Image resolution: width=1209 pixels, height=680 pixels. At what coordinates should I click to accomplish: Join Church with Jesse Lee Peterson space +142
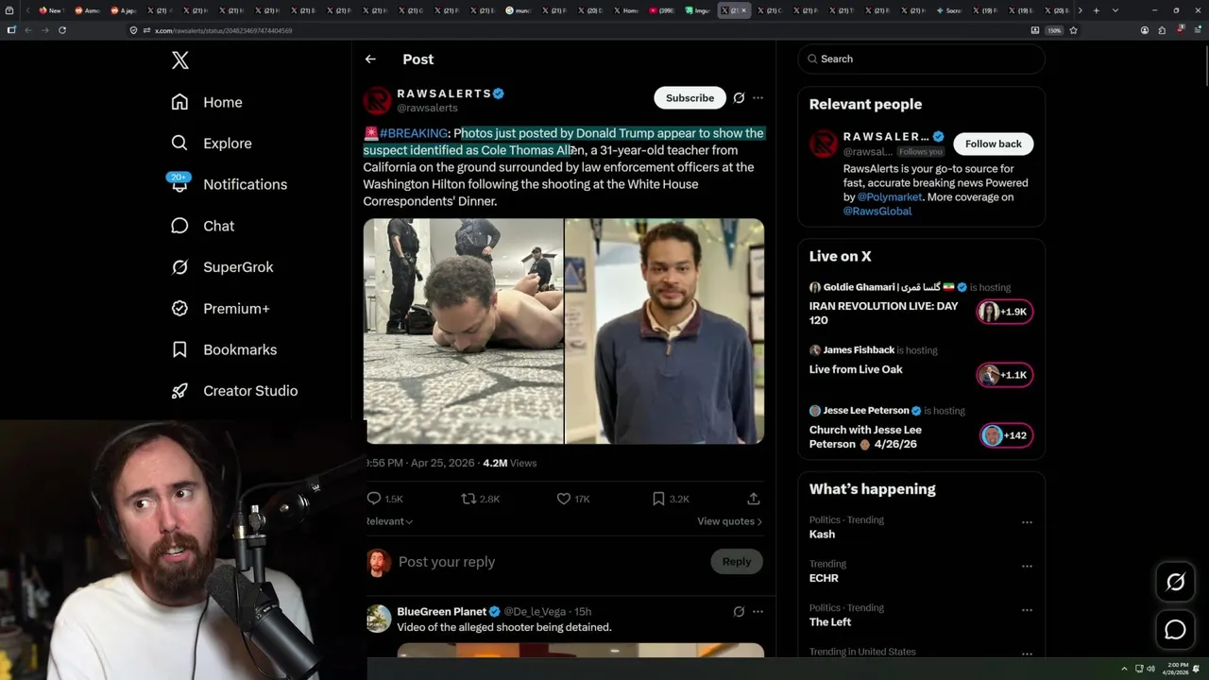coord(1007,435)
